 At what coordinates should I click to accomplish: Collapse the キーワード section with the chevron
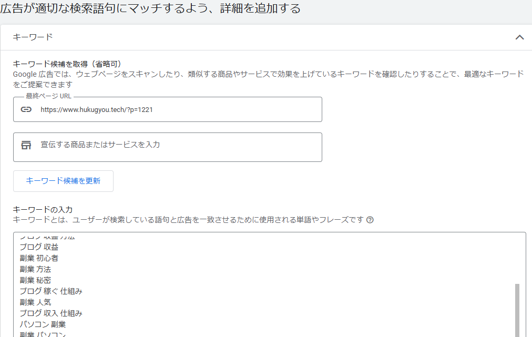pos(519,37)
